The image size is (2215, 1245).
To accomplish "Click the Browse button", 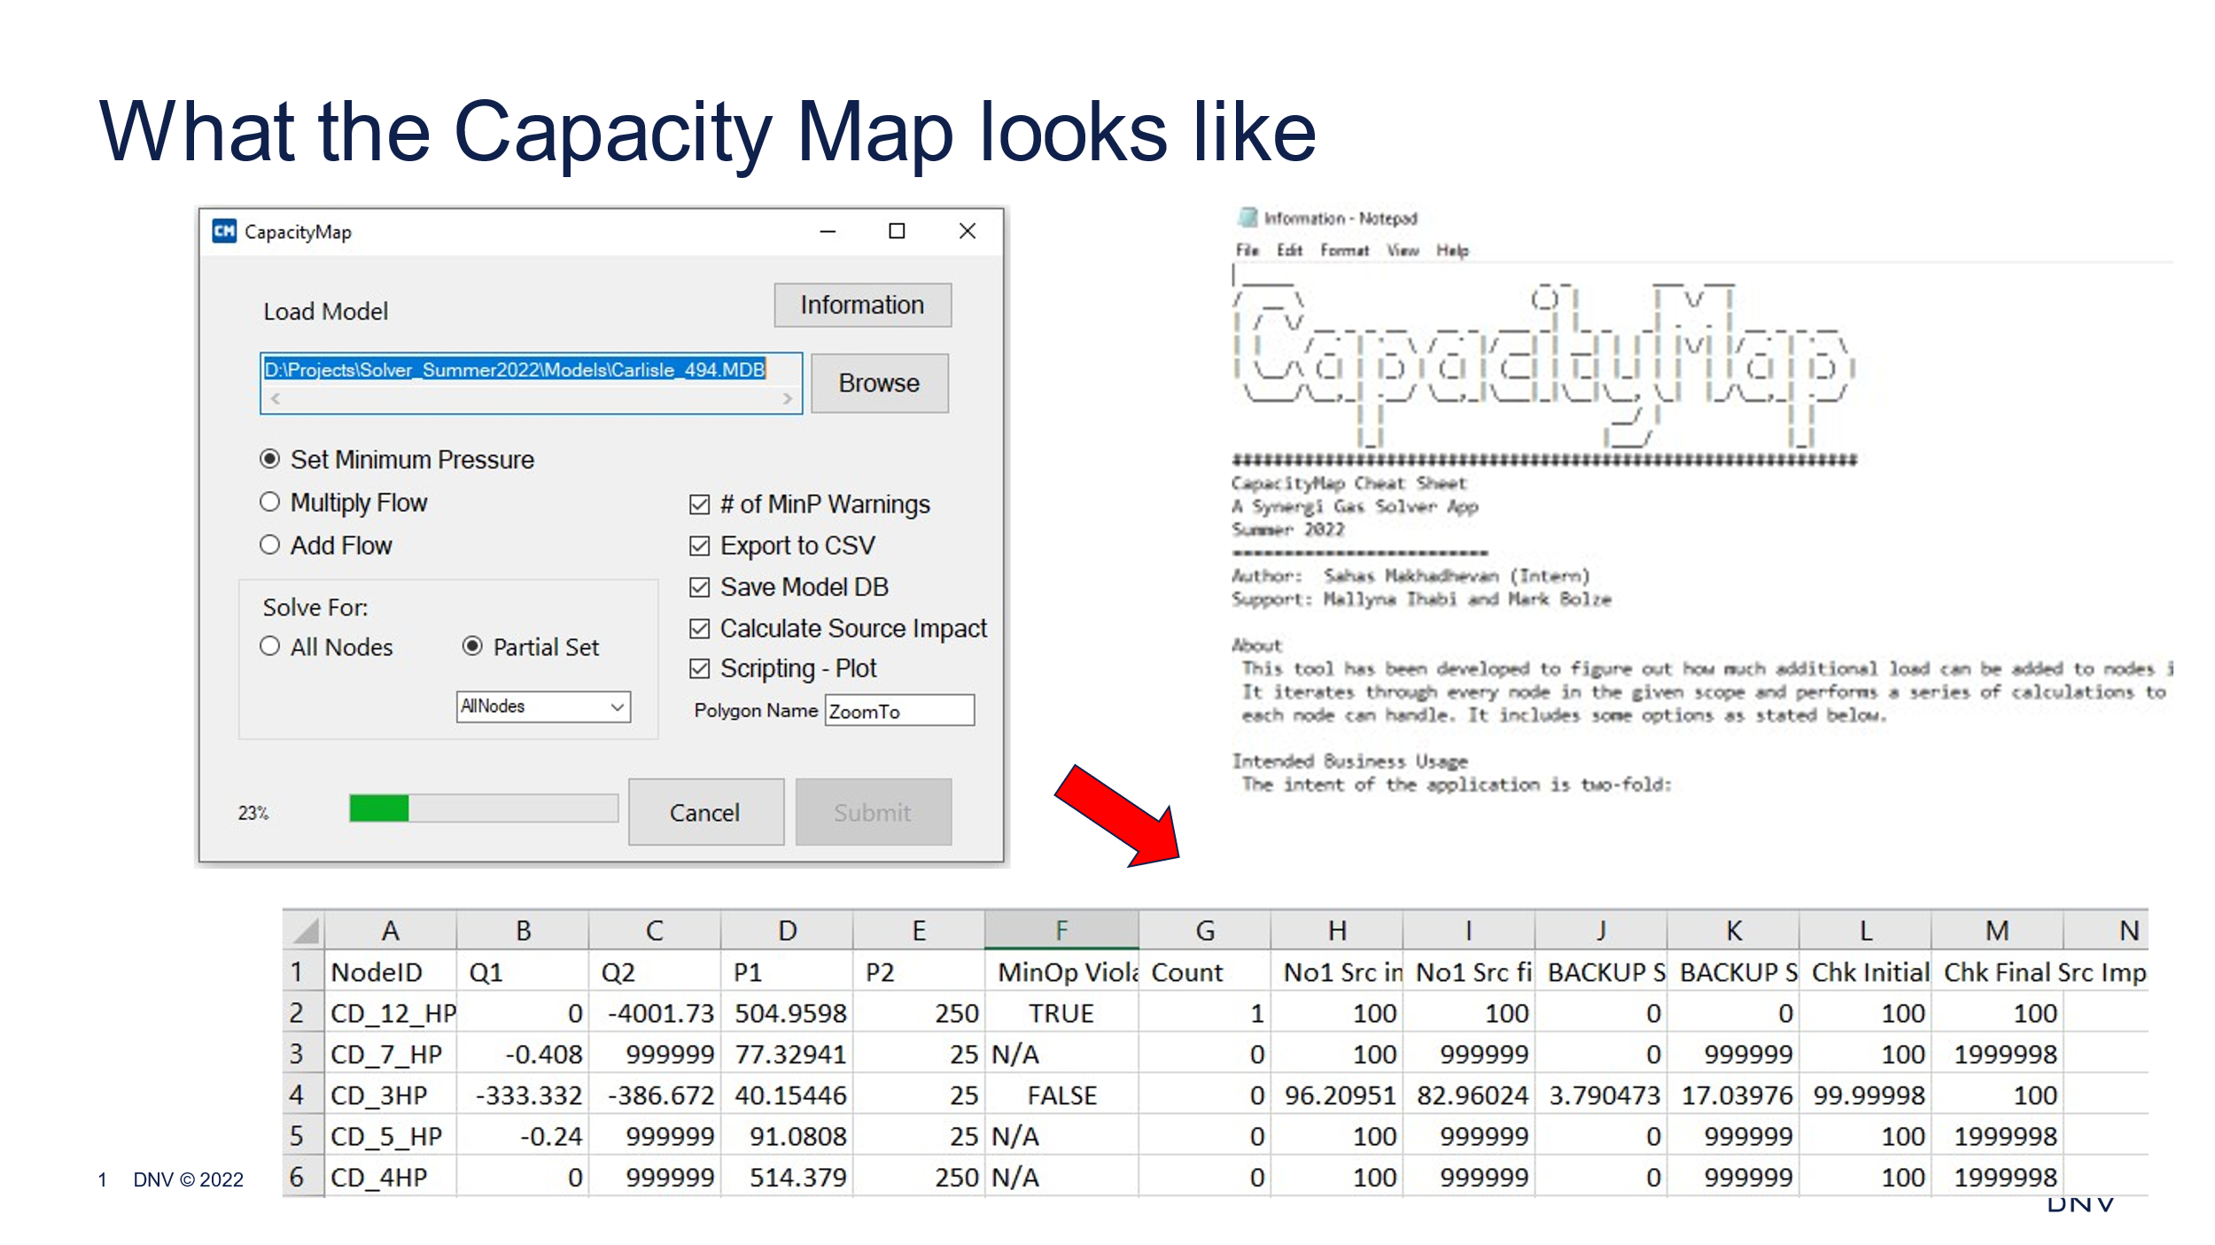I will click(x=879, y=383).
